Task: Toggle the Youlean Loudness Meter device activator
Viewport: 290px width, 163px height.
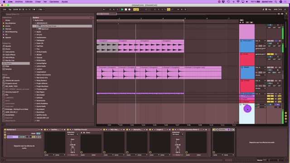Action: click(x=173, y=130)
